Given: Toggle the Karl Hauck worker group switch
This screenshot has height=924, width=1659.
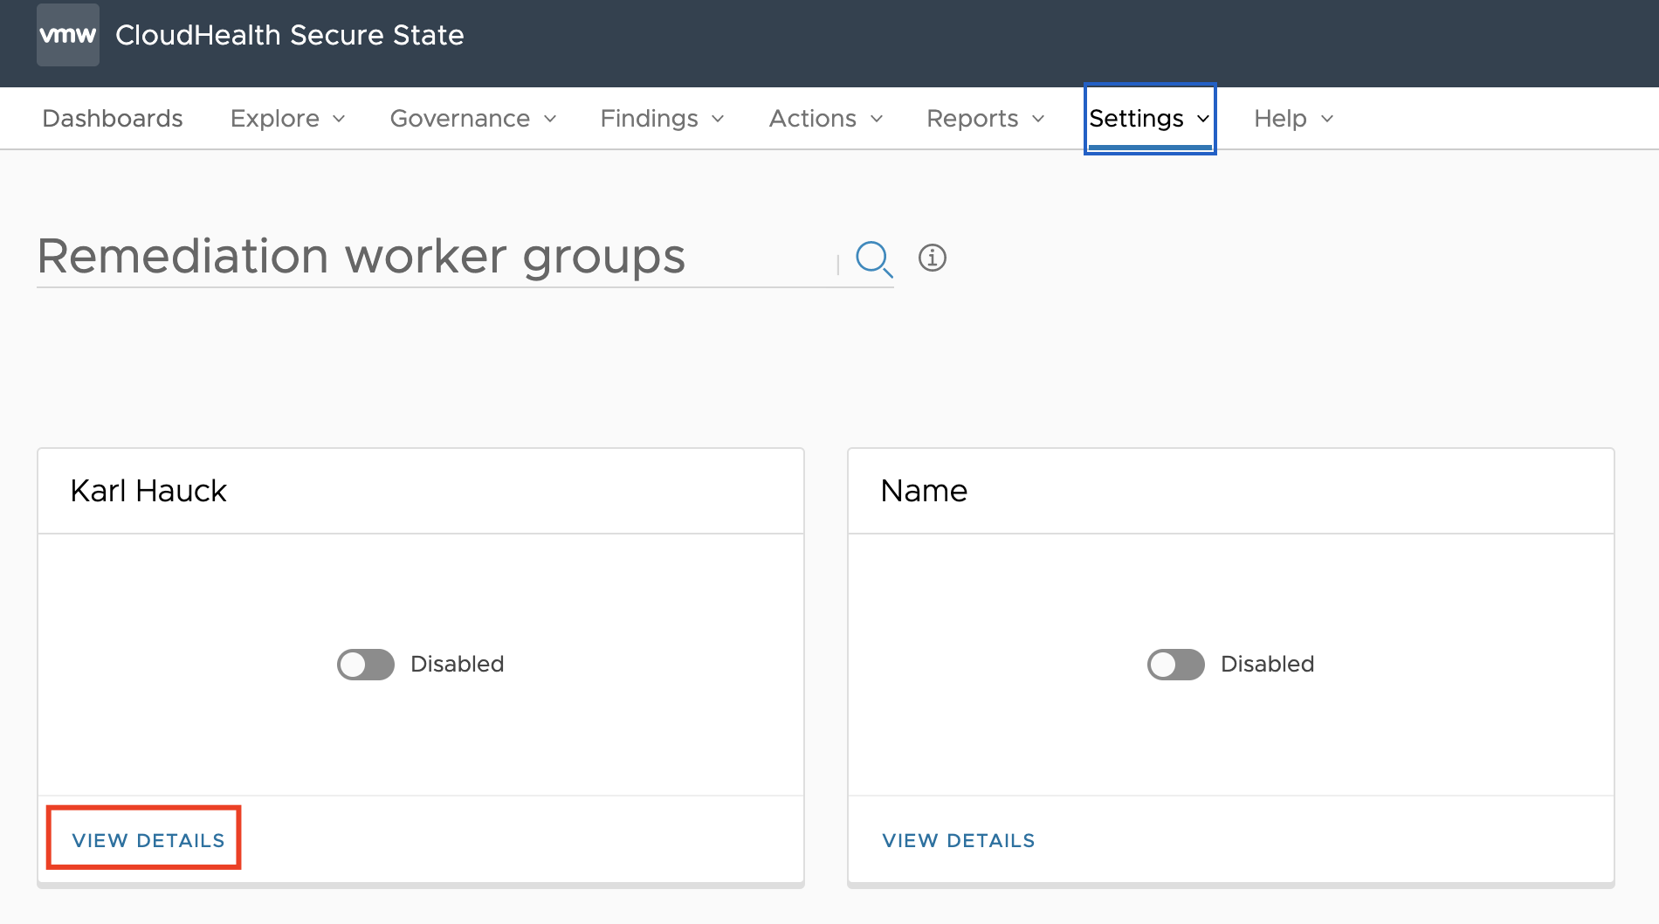Looking at the screenshot, I should (x=366, y=665).
